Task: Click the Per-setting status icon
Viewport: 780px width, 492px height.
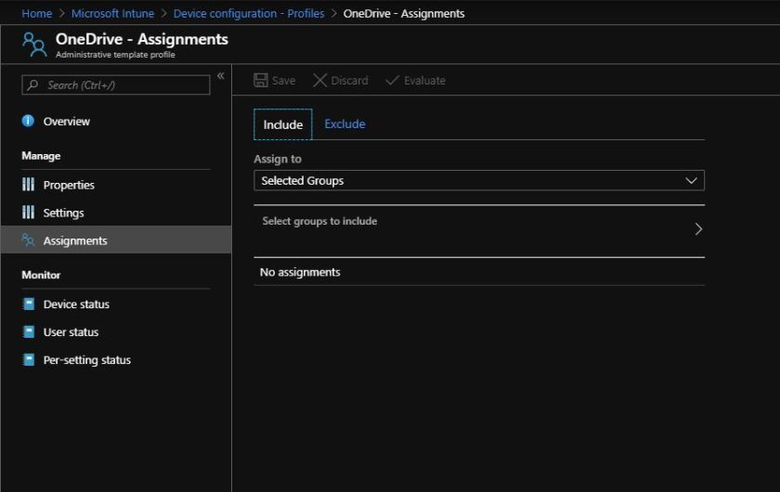Action: click(x=29, y=359)
